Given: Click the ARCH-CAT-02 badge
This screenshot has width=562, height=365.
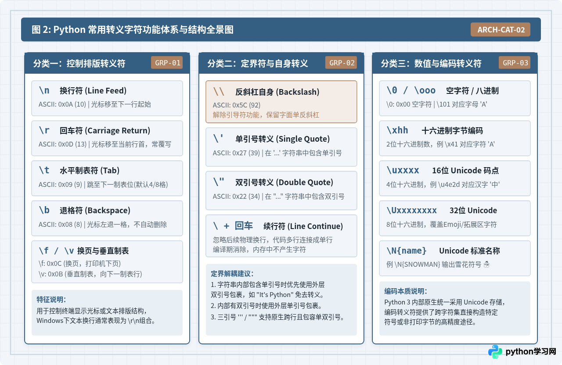Looking at the screenshot, I should pyautogui.click(x=501, y=29).
